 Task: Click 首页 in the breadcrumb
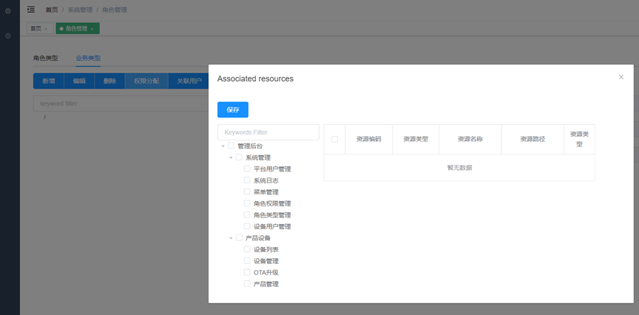52,10
